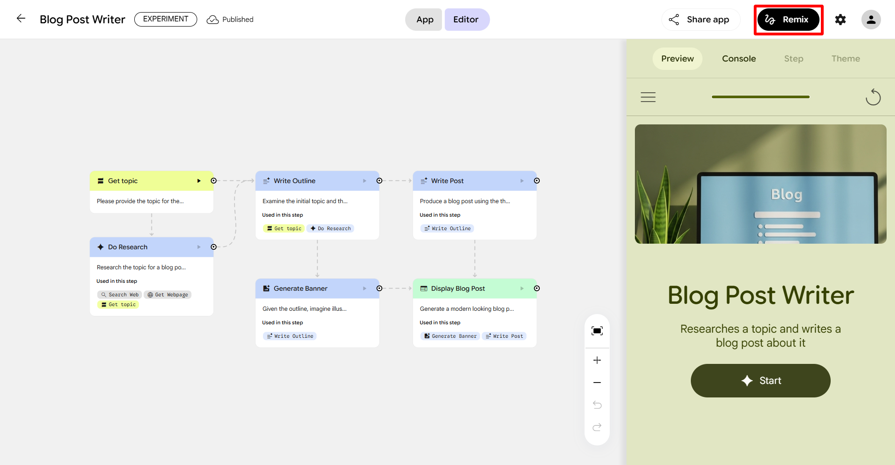895x465 pixels.
Task: Click the Remix button
Action: 788,20
